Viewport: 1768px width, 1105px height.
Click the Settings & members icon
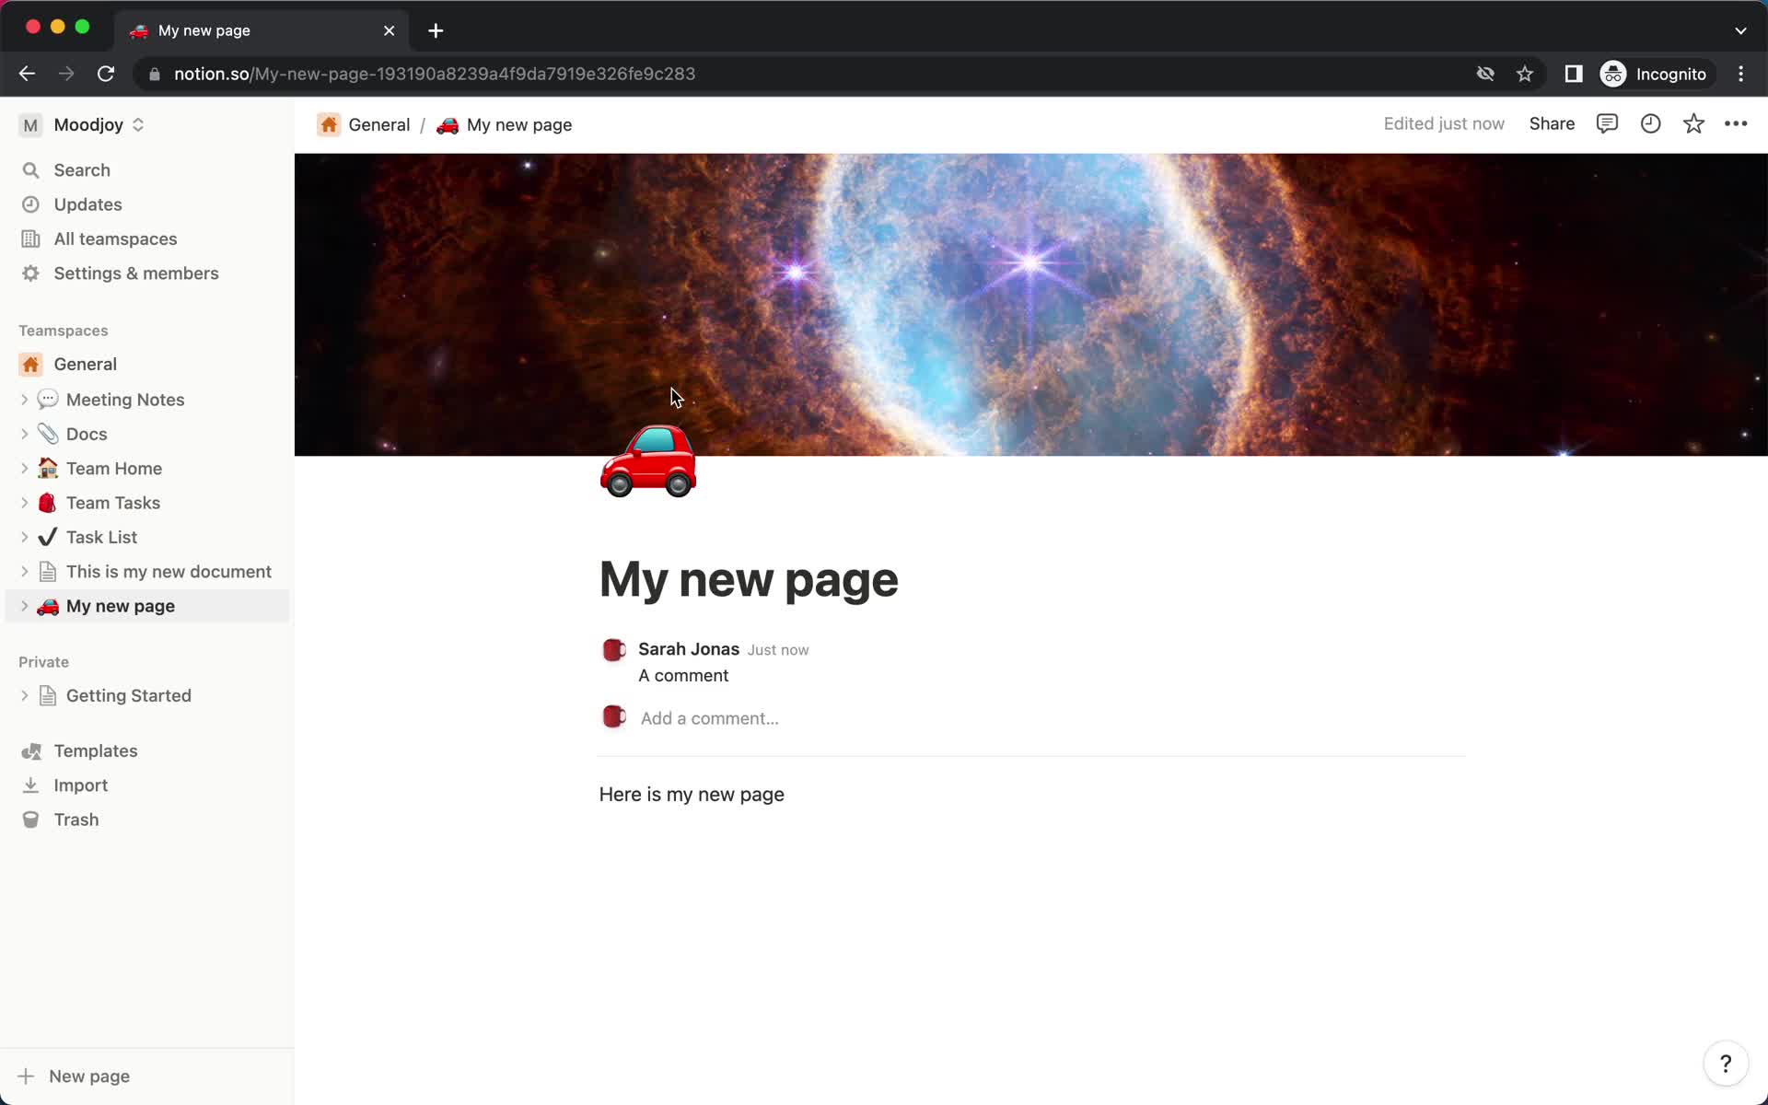pyautogui.click(x=32, y=273)
